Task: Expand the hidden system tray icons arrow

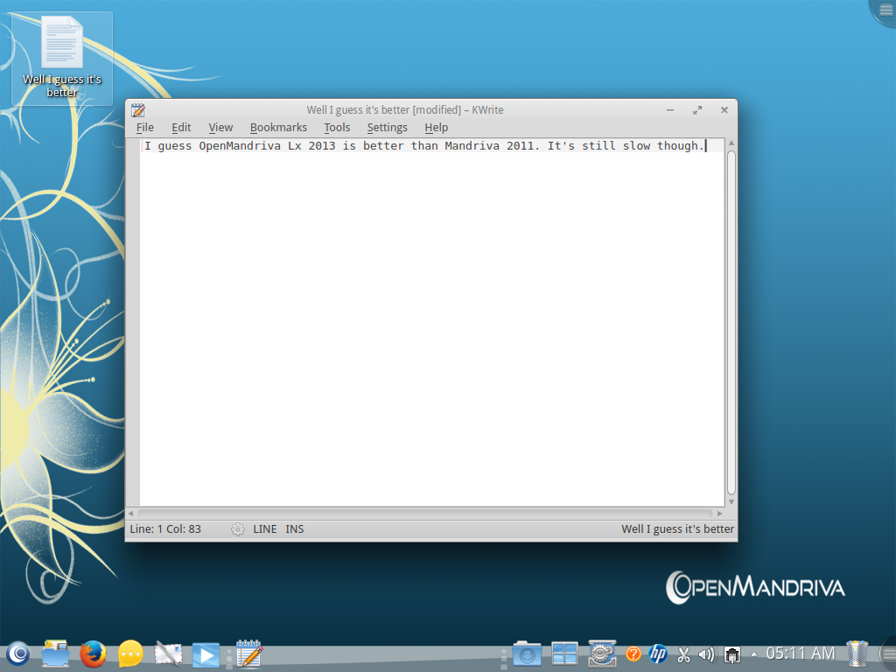Action: [x=753, y=654]
